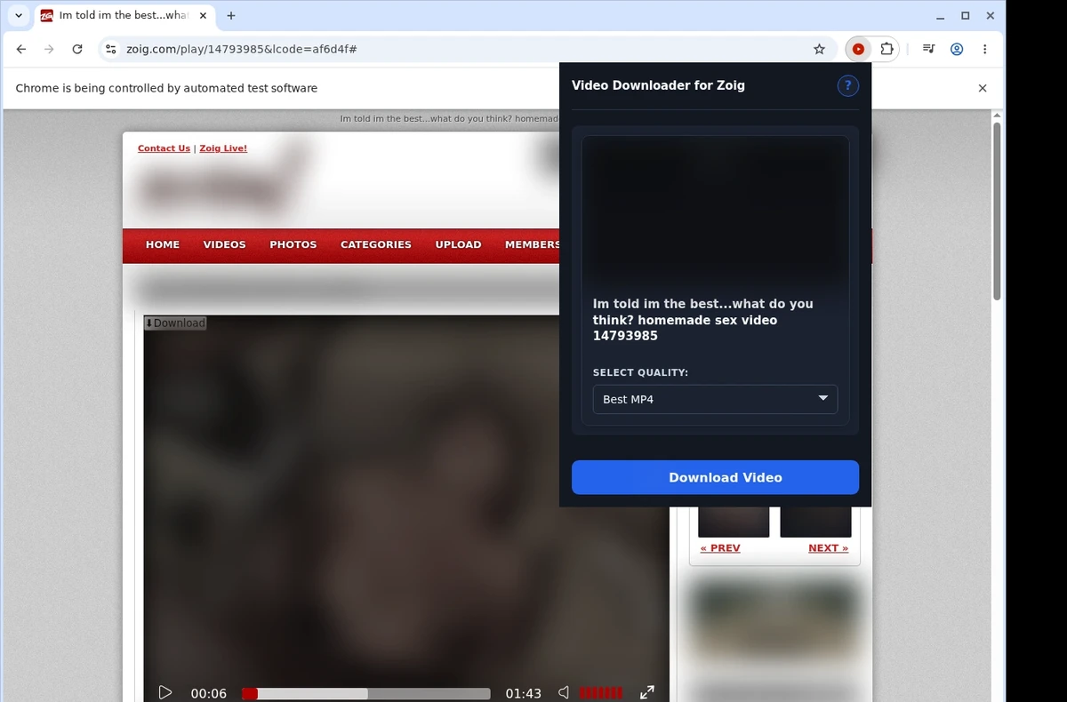Minimize the Chrome window

pos(940,16)
